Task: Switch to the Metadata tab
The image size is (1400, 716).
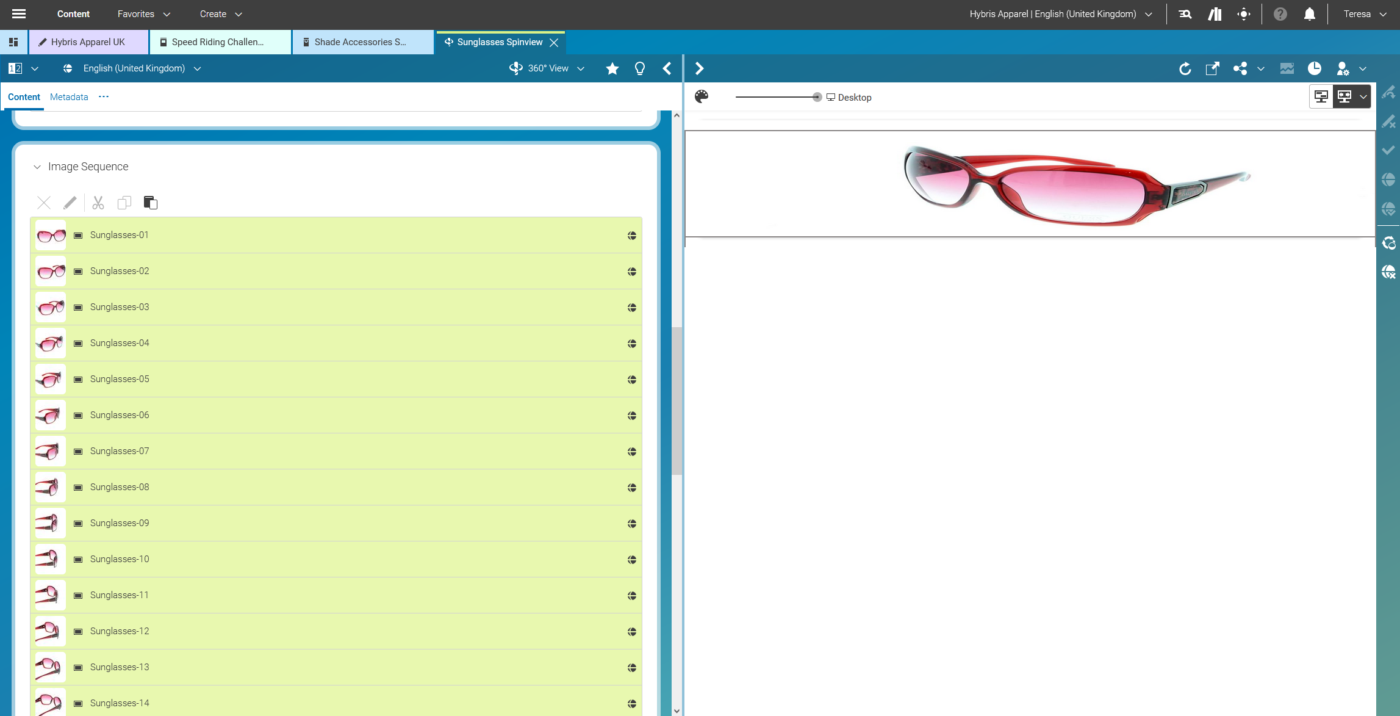Action: click(69, 97)
